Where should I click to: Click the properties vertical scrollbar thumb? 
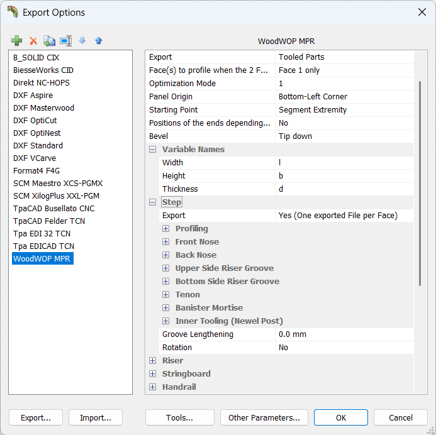click(x=420, y=184)
